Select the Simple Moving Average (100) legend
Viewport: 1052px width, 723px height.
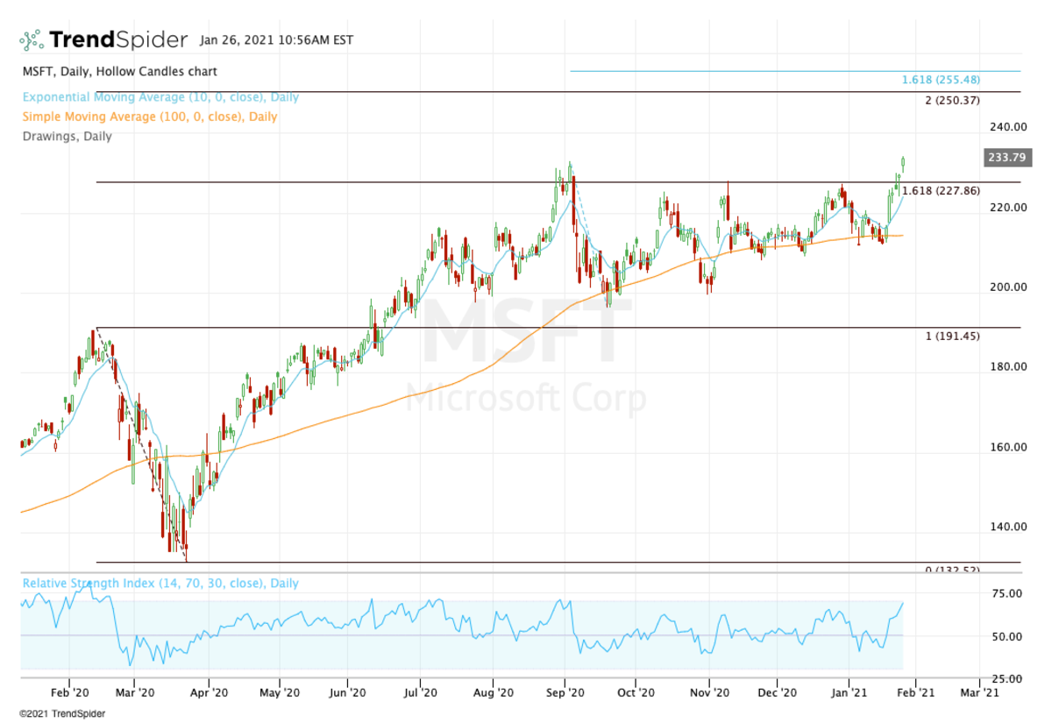tap(149, 117)
